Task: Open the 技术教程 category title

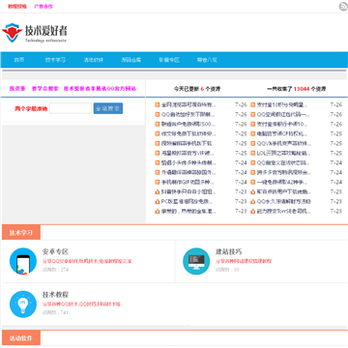Action: pos(55,295)
